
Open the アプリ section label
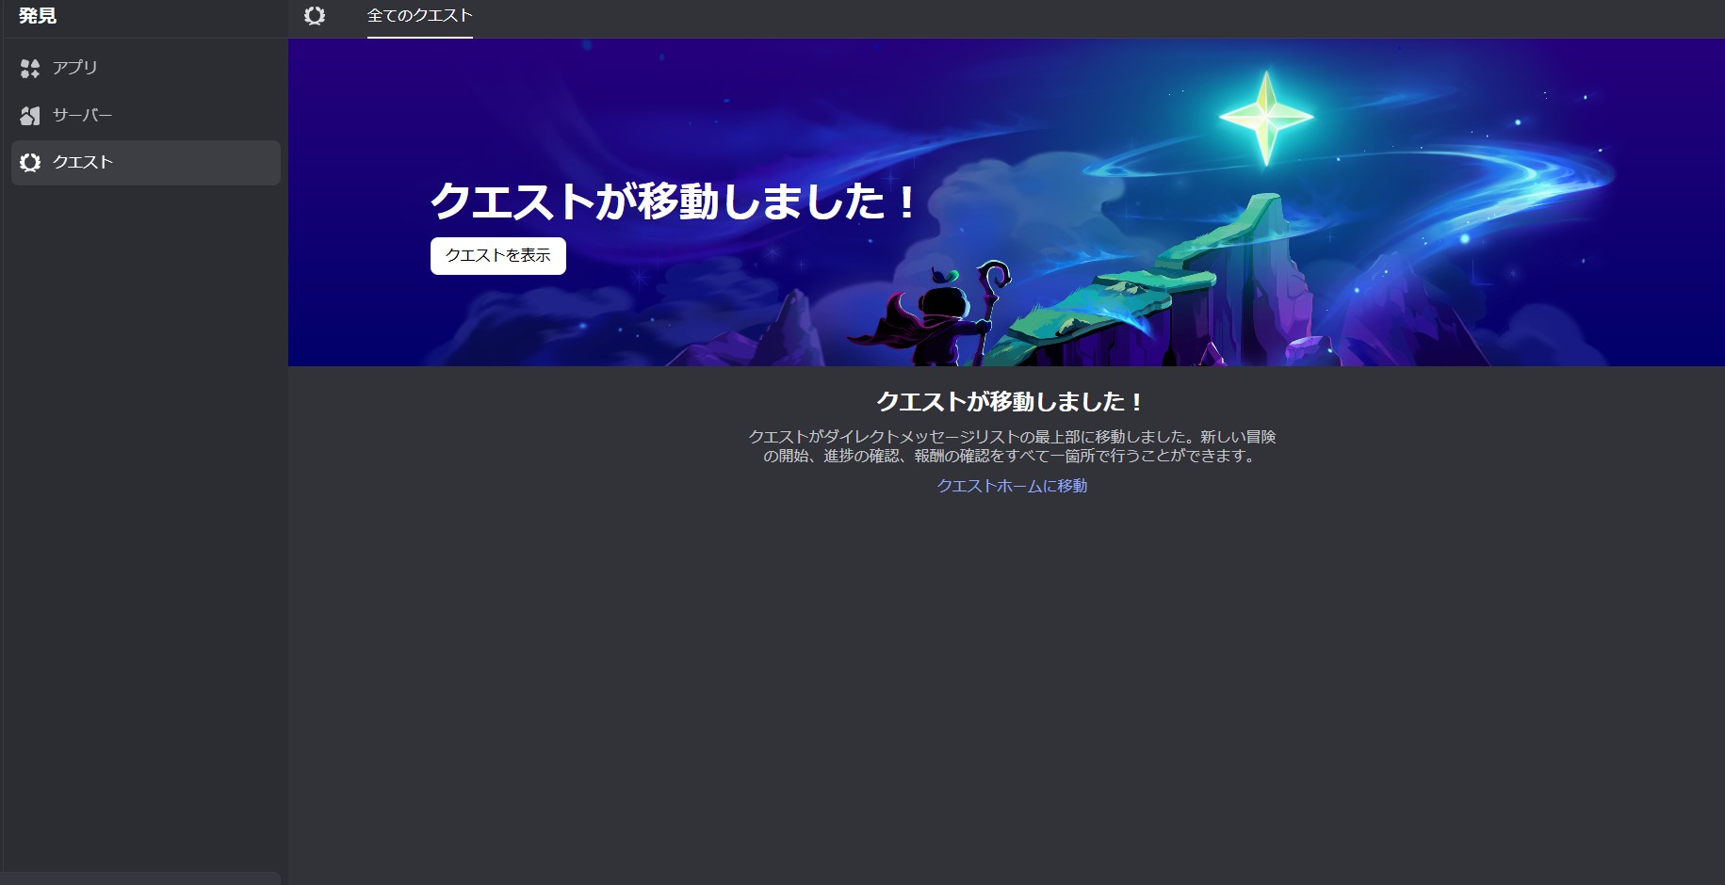(75, 68)
